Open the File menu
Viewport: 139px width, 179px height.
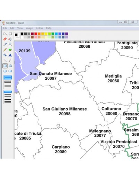5,28
